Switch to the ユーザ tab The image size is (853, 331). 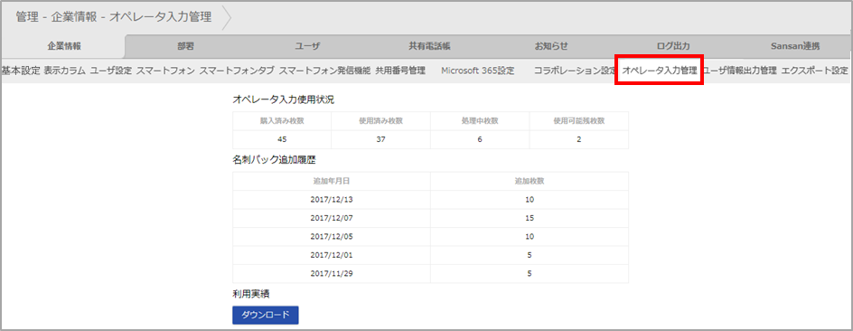tap(307, 47)
